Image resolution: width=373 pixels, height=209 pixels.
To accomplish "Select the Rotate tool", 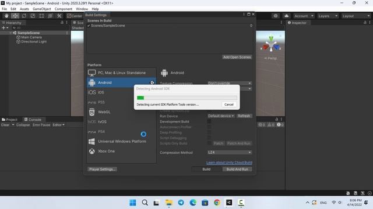I will coord(24,16).
